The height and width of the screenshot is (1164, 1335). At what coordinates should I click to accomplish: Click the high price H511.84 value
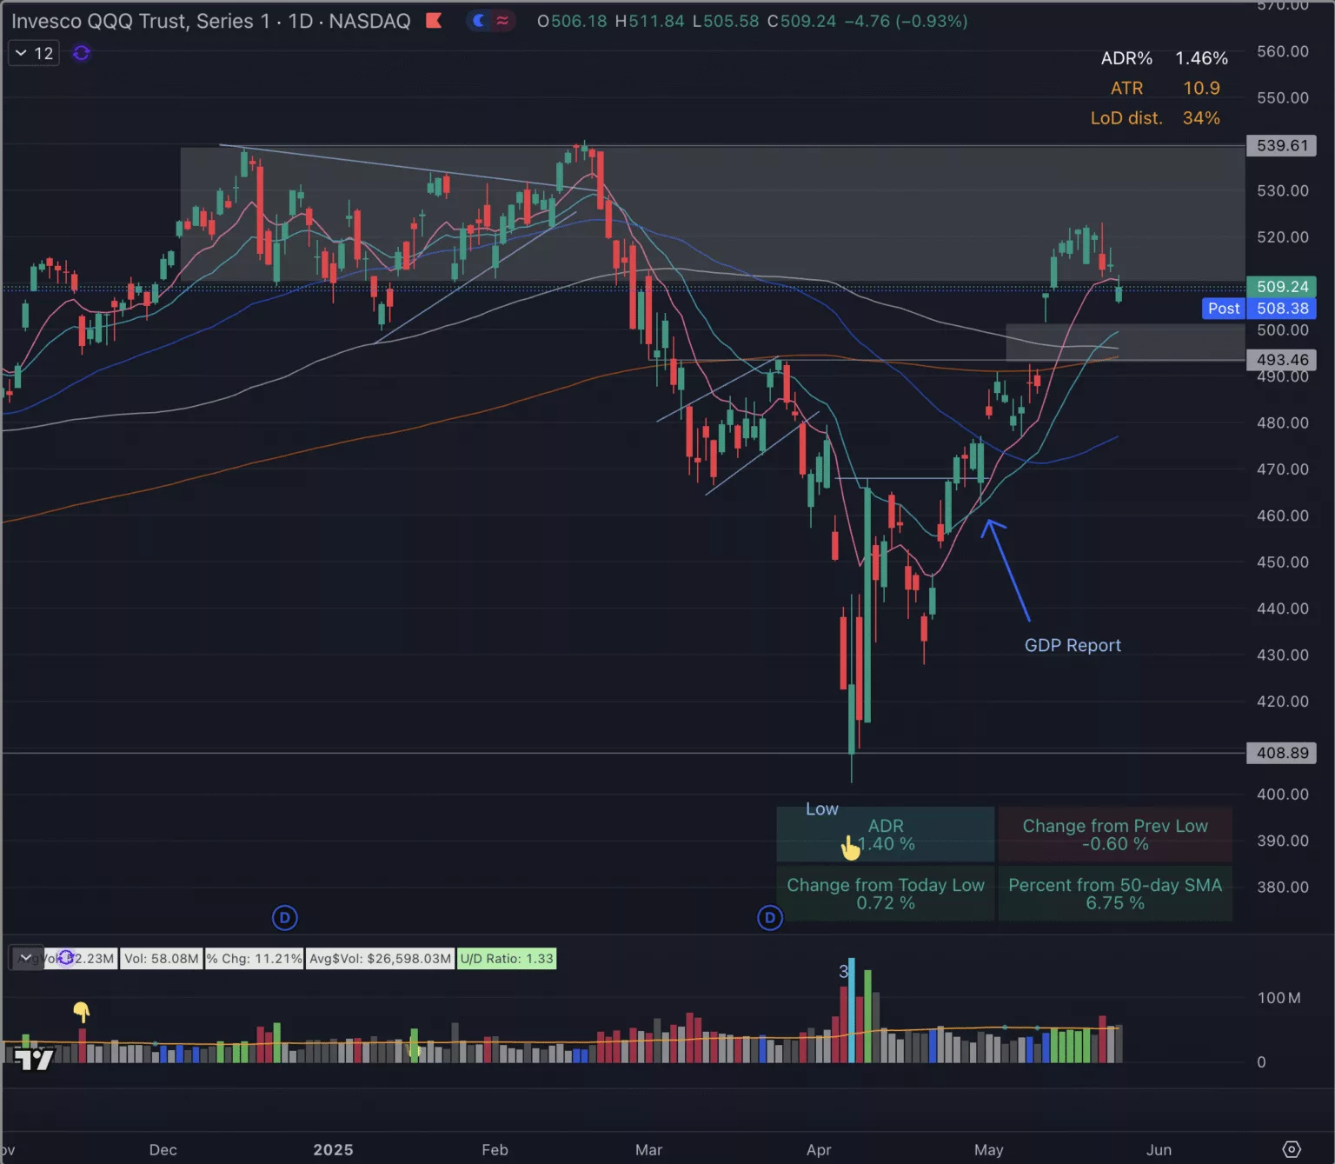point(649,21)
